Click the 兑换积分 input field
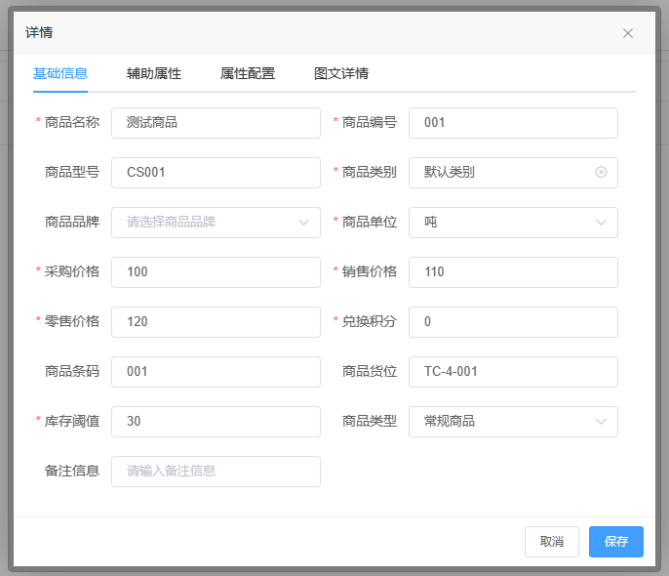 (513, 322)
